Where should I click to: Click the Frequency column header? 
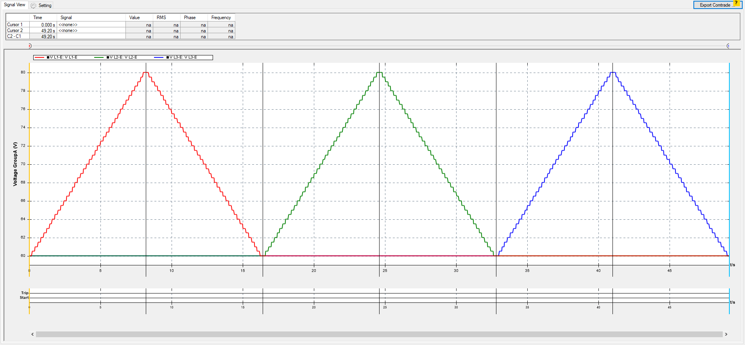[221, 18]
